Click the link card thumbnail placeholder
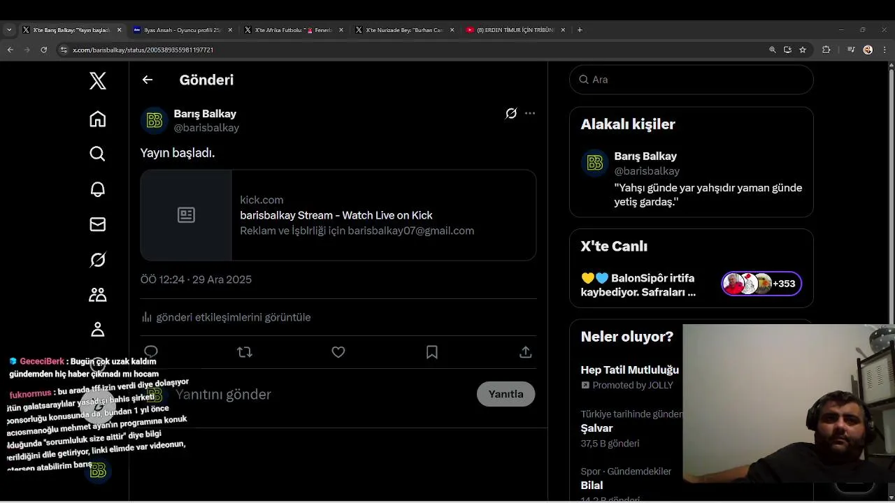Viewport: 895px width, 503px height. 186,215
